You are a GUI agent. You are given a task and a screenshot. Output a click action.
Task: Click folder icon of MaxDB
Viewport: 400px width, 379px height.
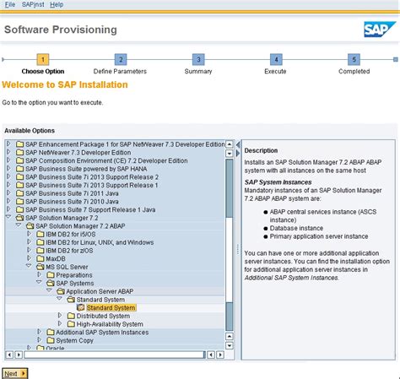tap(41, 258)
